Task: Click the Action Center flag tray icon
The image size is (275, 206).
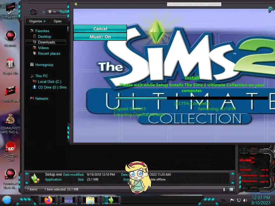Action: [x=232, y=200]
